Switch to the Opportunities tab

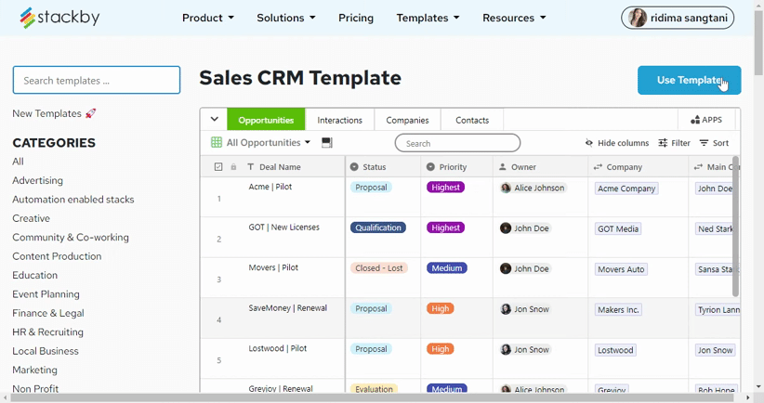(x=266, y=120)
